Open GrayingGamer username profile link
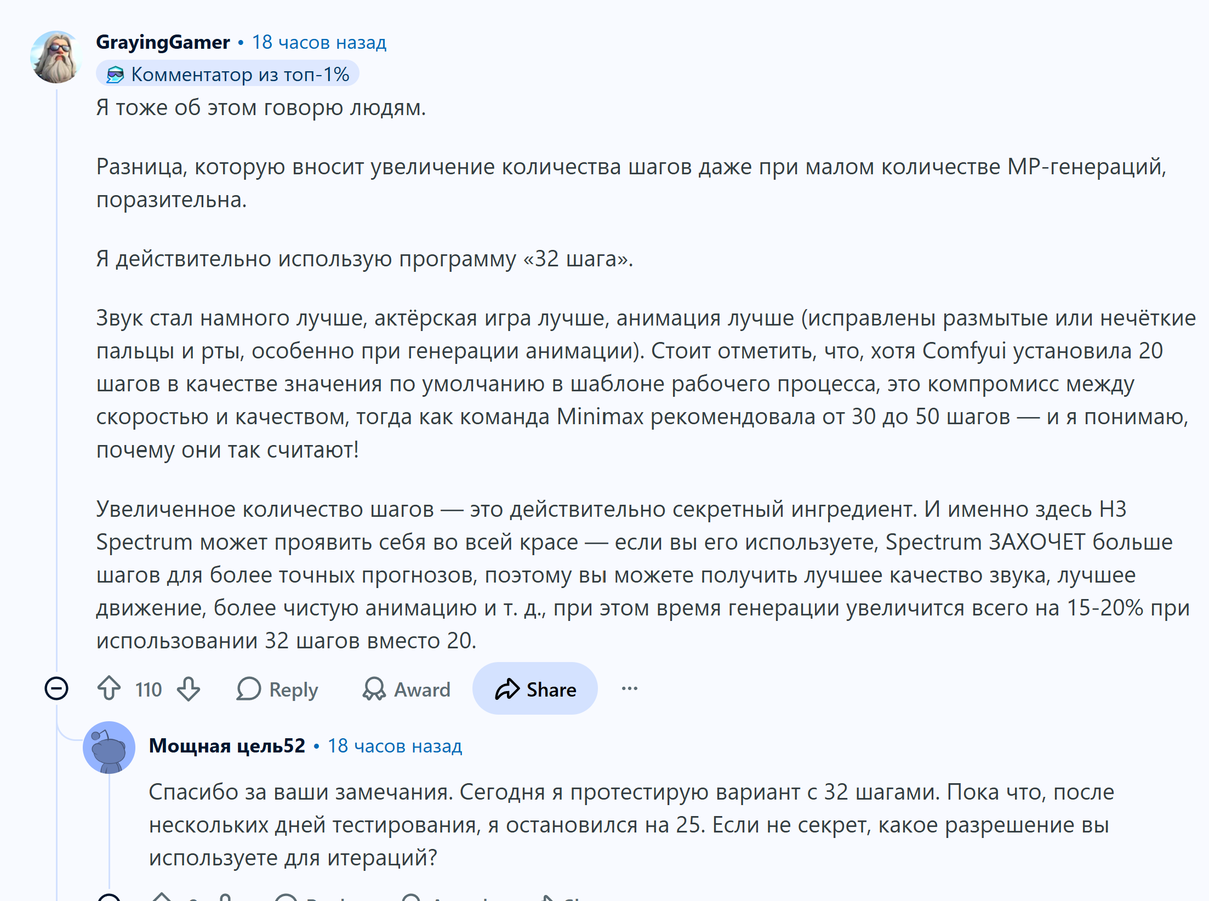 (x=163, y=42)
